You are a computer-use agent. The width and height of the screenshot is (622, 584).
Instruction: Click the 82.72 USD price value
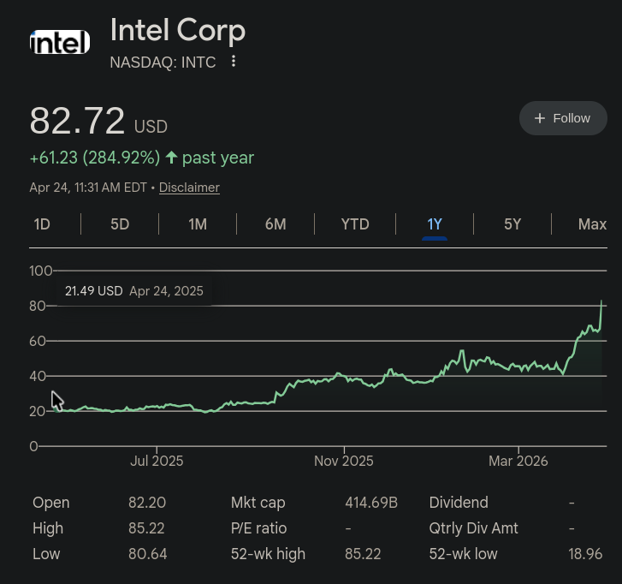point(77,122)
